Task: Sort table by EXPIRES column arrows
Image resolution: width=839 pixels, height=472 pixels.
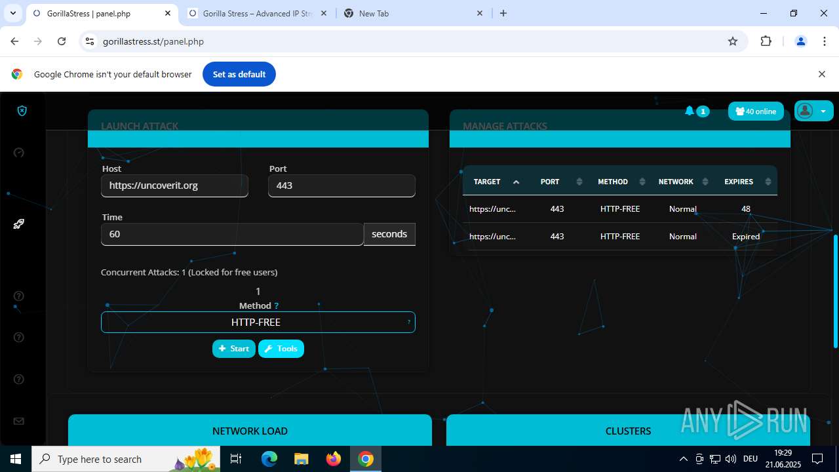Action: (768, 182)
